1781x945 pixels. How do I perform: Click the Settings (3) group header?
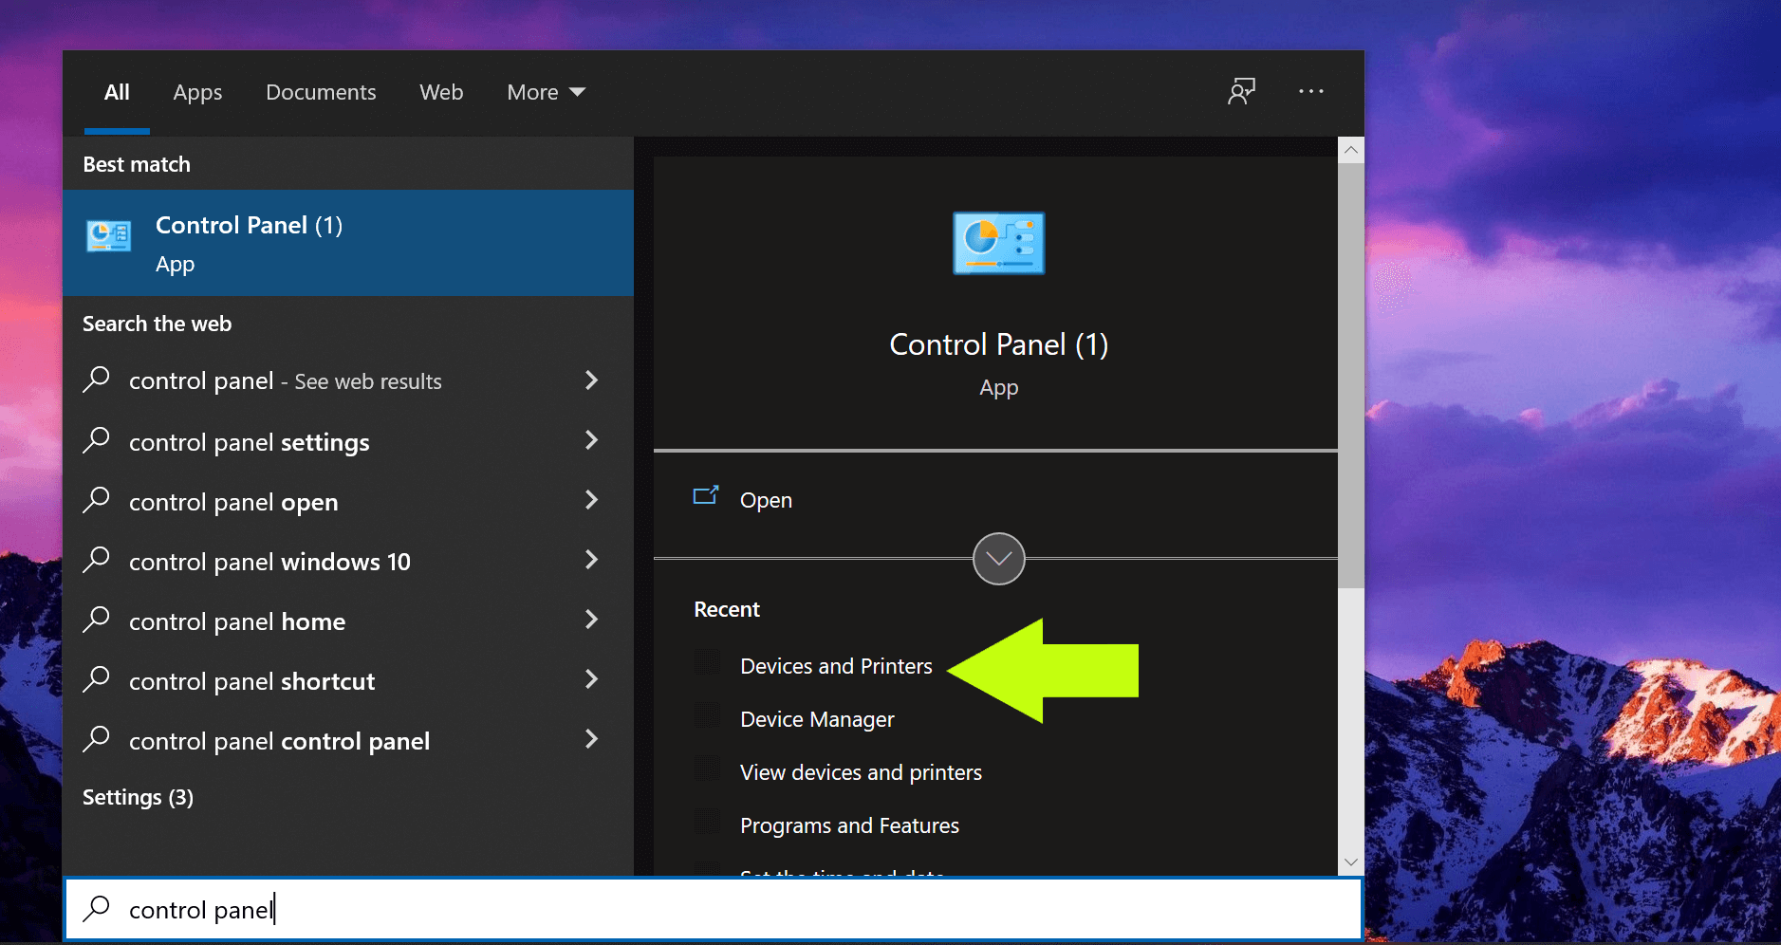(138, 797)
